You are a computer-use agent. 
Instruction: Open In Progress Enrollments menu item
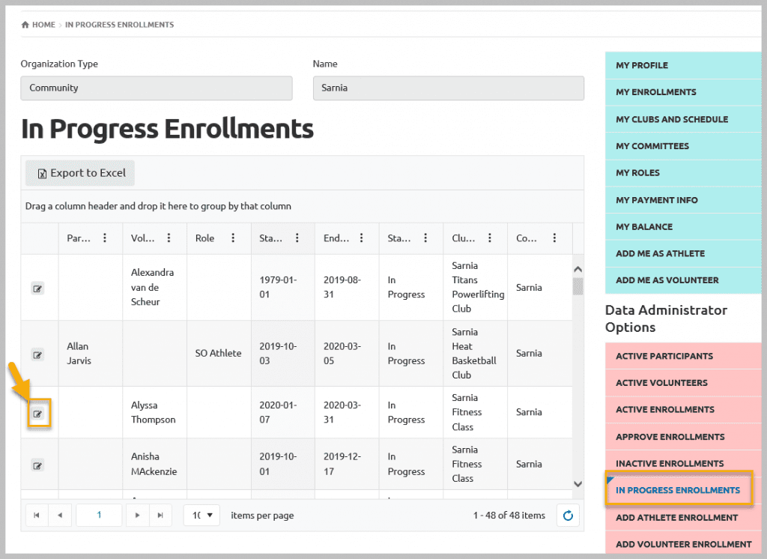point(677,491)
